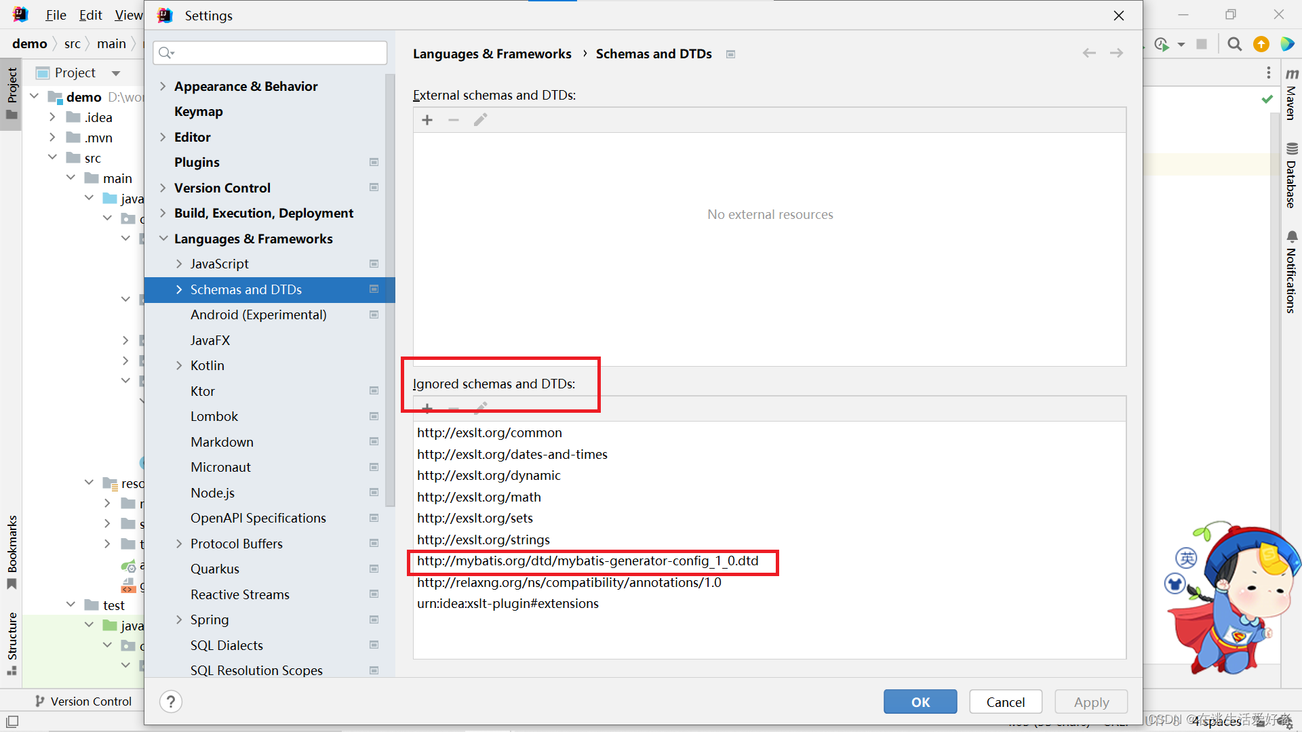Click the orange update project icon
The height and width of the screenshot is (732, 1302).
[x=1261, y=43]
